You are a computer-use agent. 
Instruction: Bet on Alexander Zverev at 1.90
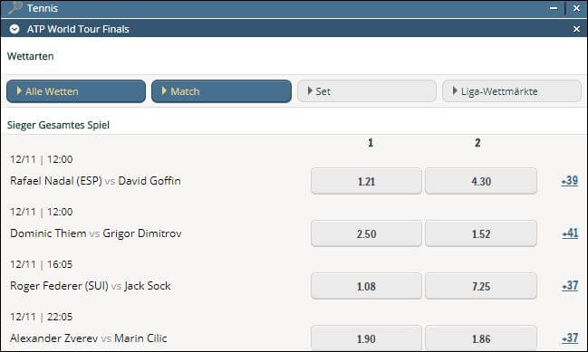[x=366, y=338]
